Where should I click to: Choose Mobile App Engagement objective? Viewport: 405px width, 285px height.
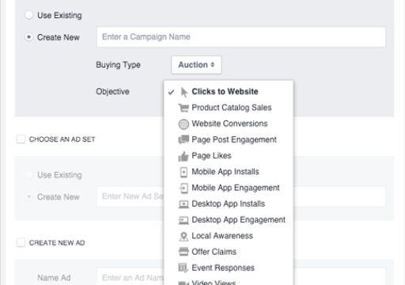(x=229, y=188)
